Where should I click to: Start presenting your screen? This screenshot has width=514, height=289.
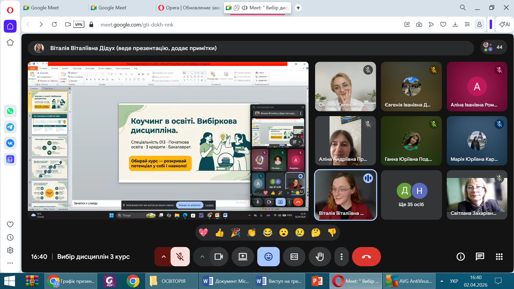(x=243, y=257)
